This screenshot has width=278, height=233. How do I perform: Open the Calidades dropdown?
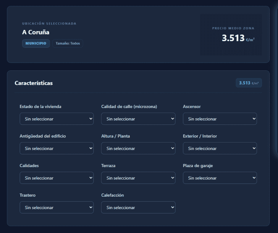[x=56, y=178]
